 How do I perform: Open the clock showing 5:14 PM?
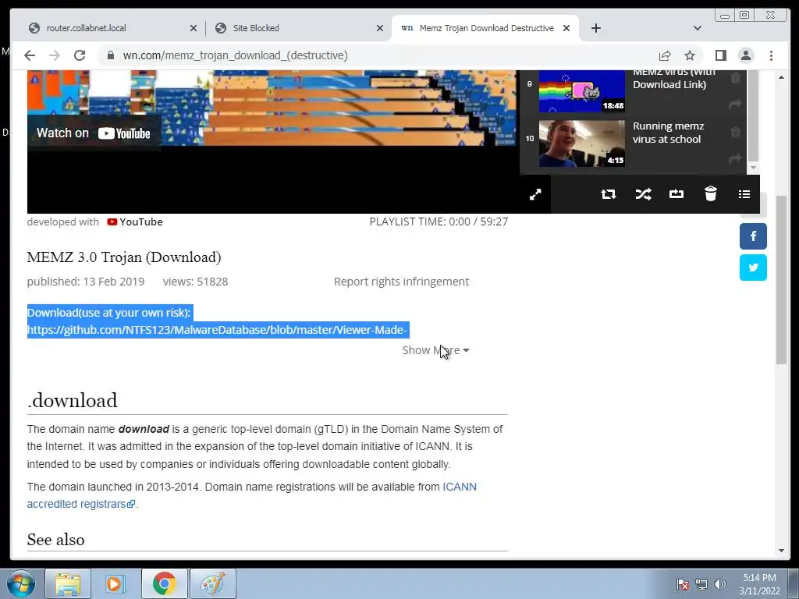(x=759, y=584)
